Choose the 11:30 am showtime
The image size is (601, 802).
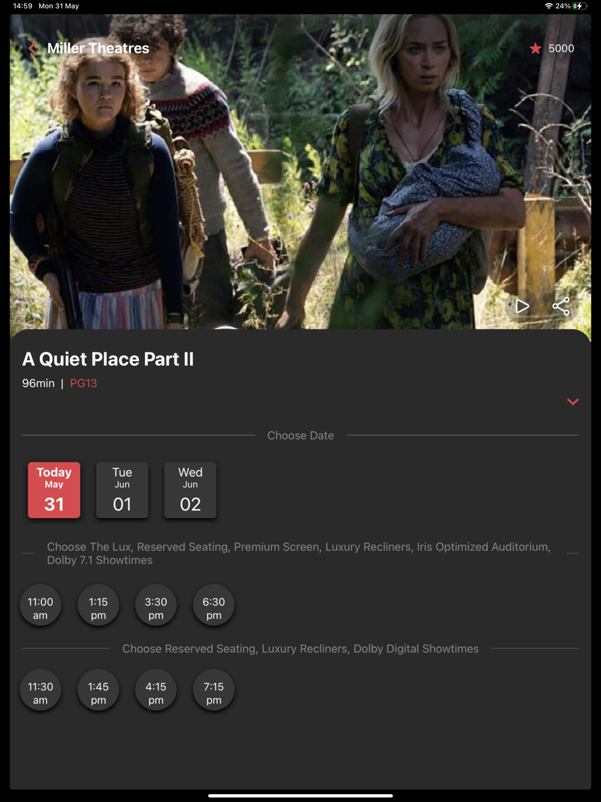pyautogui.click(x=40, y=690)
